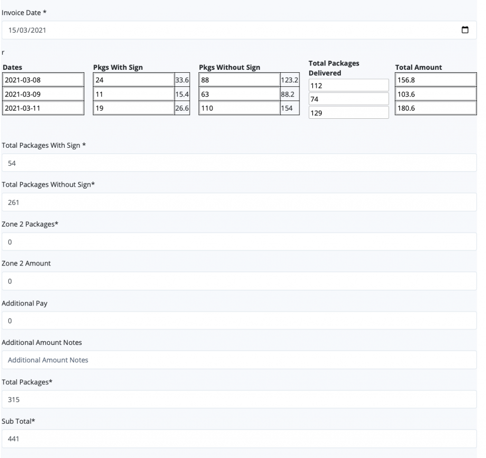Viewport: 486px width, 458px height.
Task: Click the Dates column header
Action: 12,67
